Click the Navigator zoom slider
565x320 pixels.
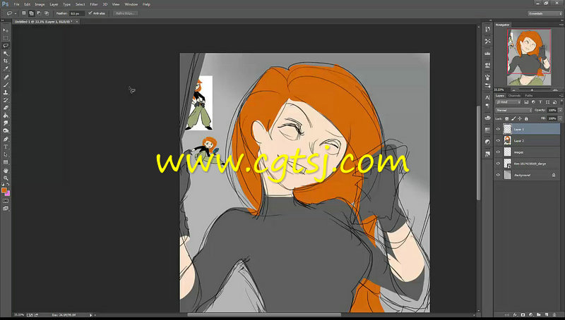click(x=533, y=90)
